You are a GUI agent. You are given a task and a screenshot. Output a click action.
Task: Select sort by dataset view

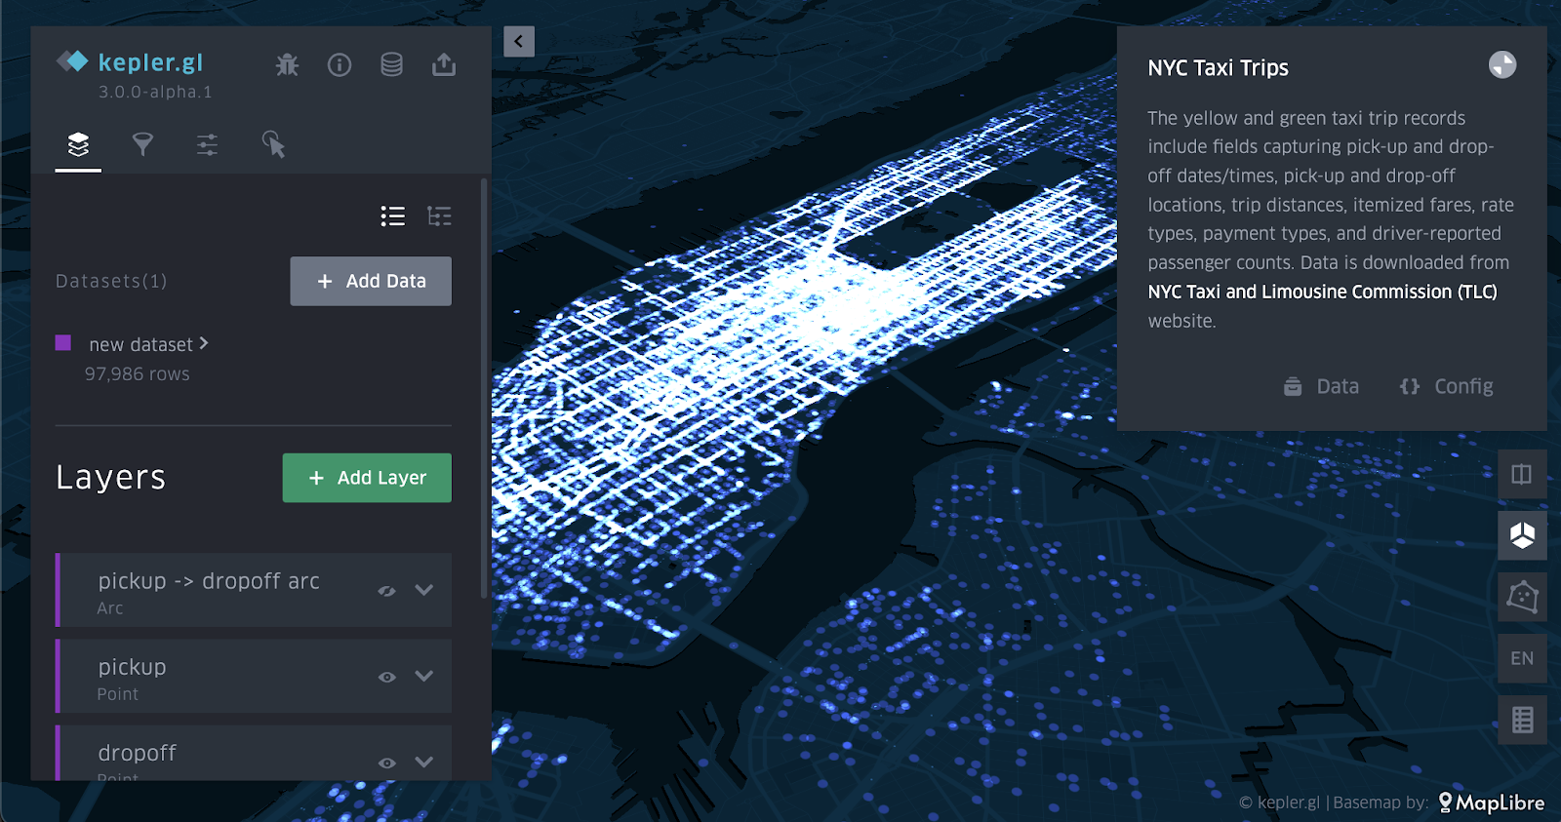[439, 215]
